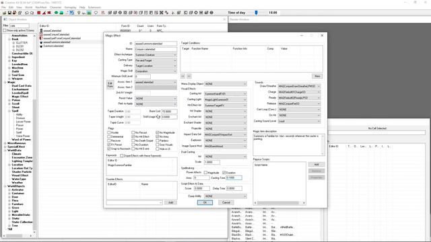Open the Effect Archetype dropdown

[x=156, y=55]
